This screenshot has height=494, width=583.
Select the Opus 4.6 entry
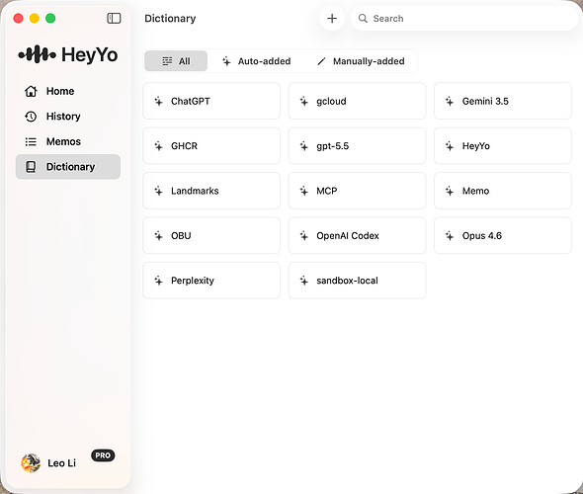point(503,236)
